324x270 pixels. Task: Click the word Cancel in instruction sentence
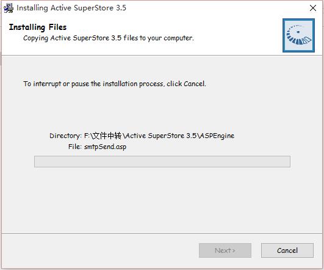[x=194, y=84]
